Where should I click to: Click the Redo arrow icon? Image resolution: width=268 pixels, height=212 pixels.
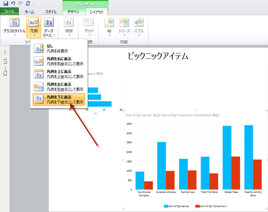pos(20,3)
